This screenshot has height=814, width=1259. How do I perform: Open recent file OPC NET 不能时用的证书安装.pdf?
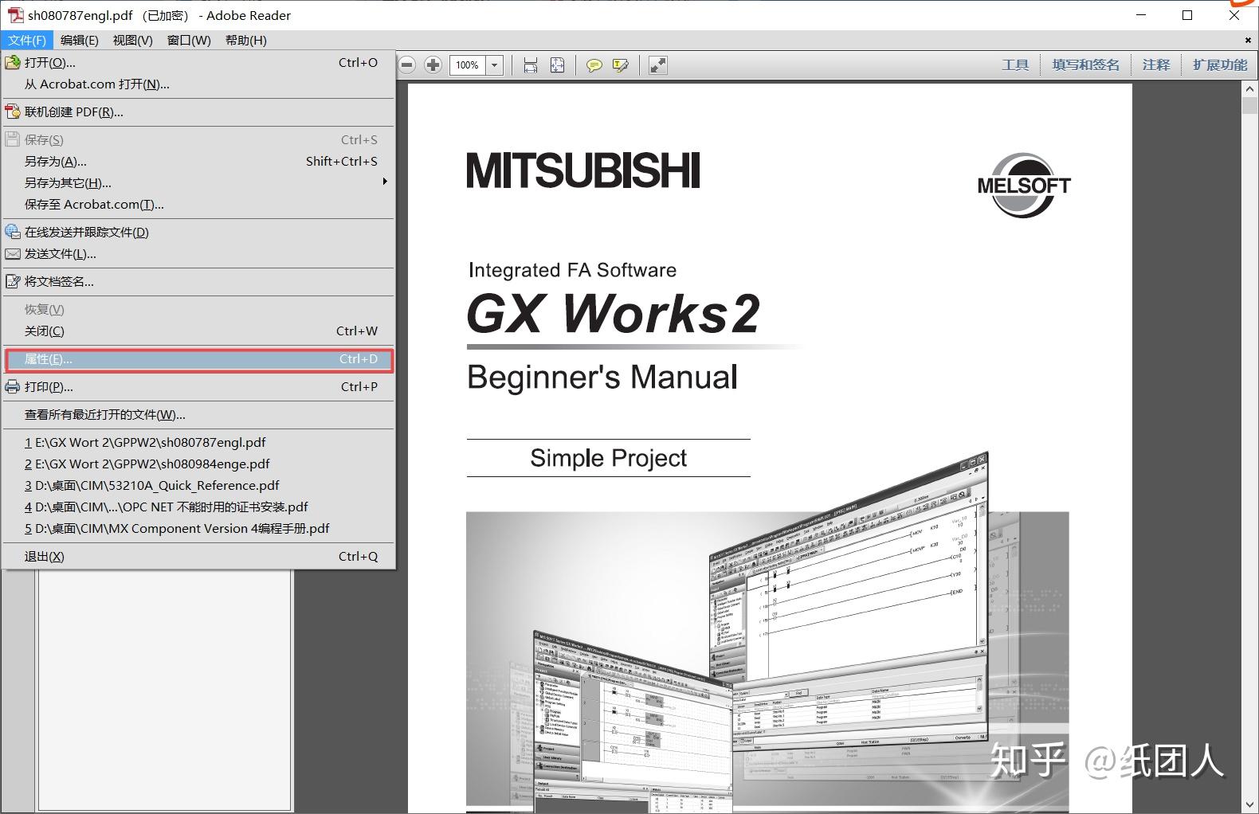pos(198,507)
